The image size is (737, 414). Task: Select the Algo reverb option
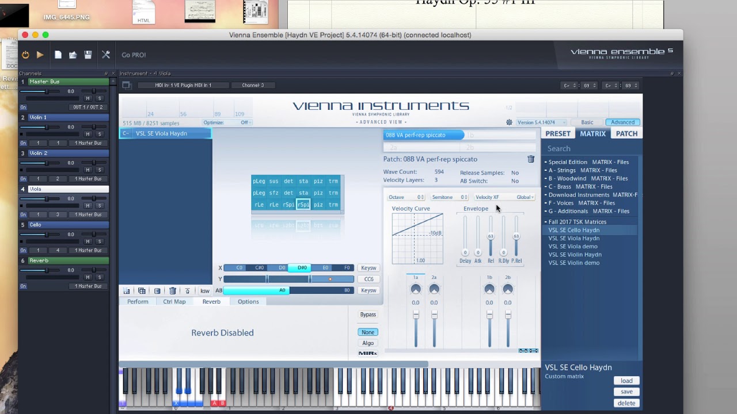(x=368, y=343)
